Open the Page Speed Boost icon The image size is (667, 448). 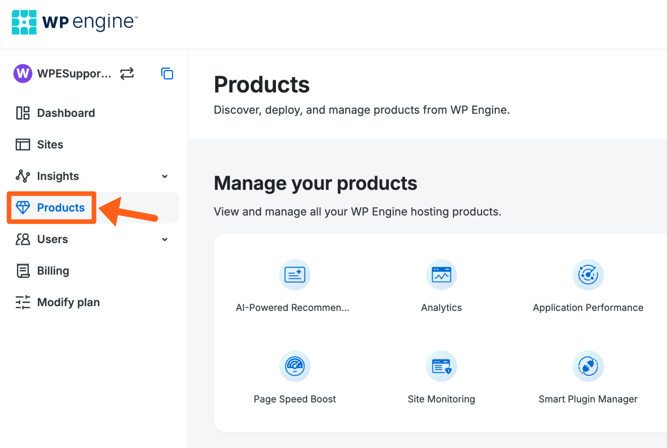coord(295,366)
